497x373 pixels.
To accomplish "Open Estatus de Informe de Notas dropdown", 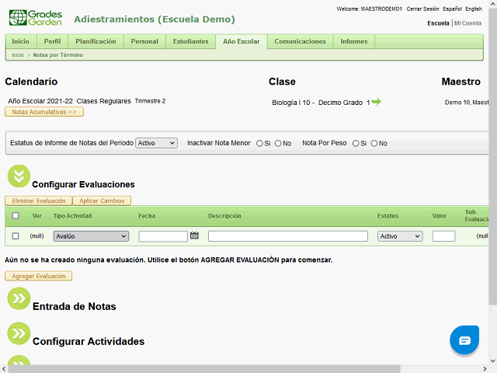I will pyautogui.click(x=156, y=143).
